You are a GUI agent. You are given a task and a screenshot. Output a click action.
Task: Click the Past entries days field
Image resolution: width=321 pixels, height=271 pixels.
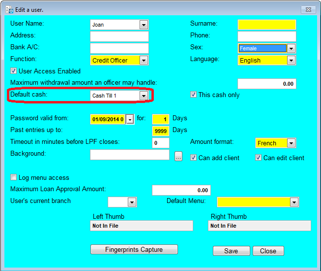pos(161,131)
